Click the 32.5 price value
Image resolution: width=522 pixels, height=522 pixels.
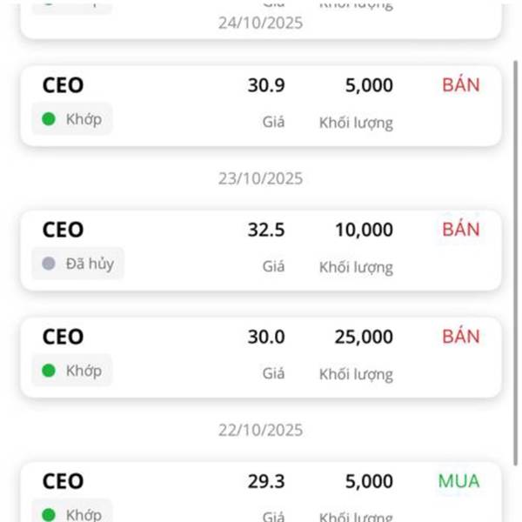click(265, 231)
